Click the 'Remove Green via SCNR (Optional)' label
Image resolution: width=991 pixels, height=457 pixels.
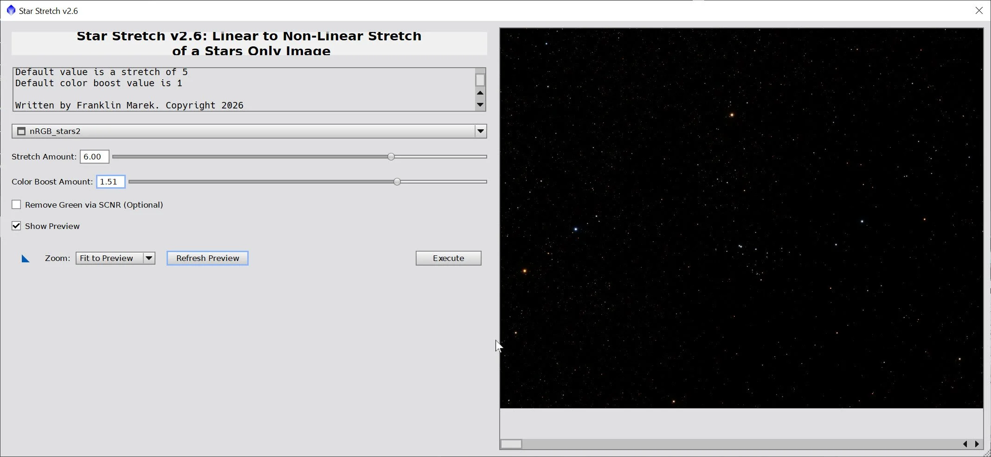94,205
